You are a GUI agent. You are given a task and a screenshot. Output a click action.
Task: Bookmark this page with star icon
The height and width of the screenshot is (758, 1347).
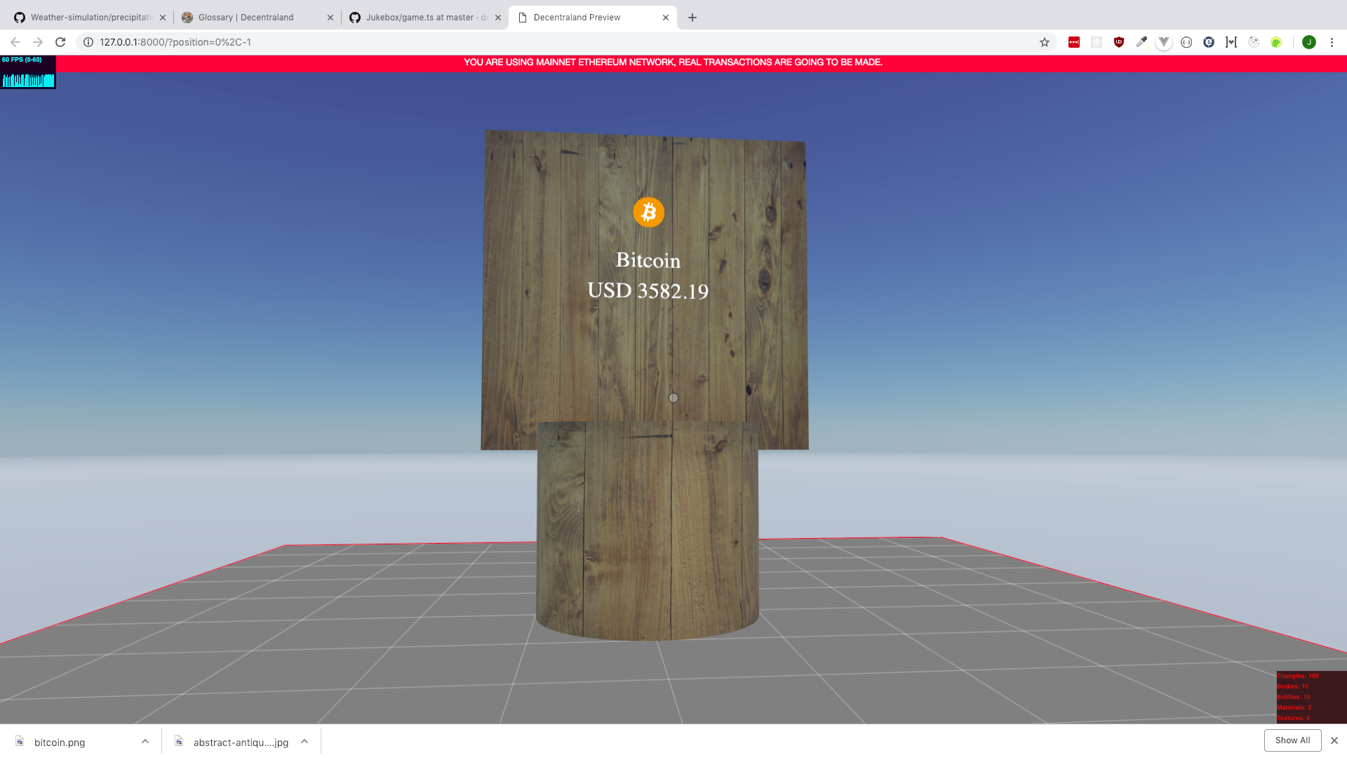pos(1045,42)
